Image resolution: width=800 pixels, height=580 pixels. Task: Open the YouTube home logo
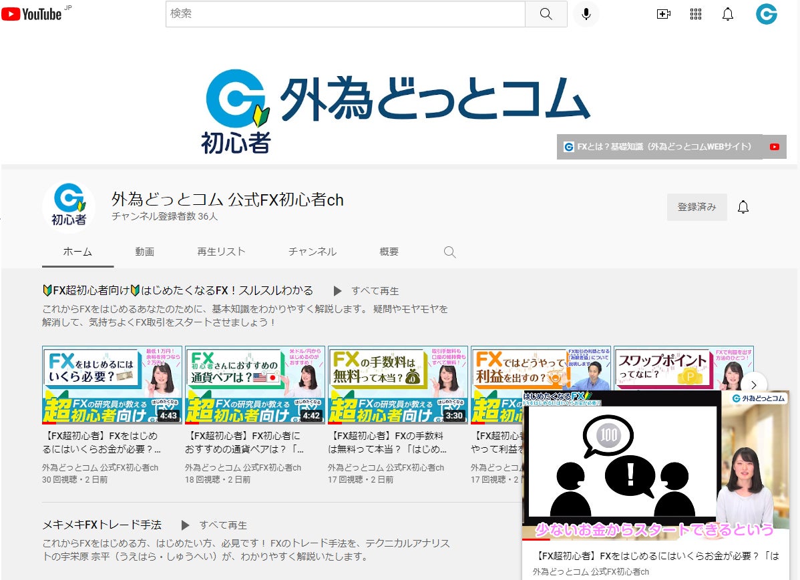31,14
